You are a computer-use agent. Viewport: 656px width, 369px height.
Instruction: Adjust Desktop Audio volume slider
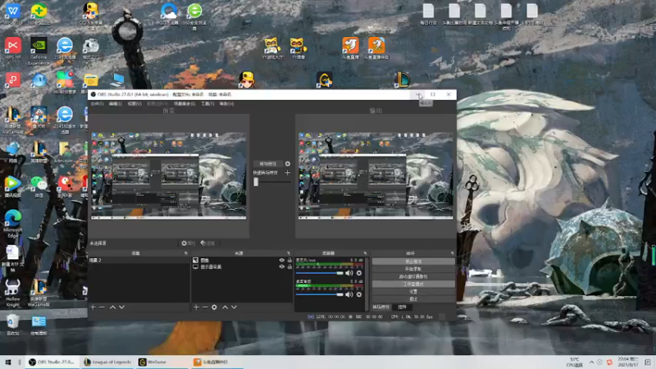point(319,294)
